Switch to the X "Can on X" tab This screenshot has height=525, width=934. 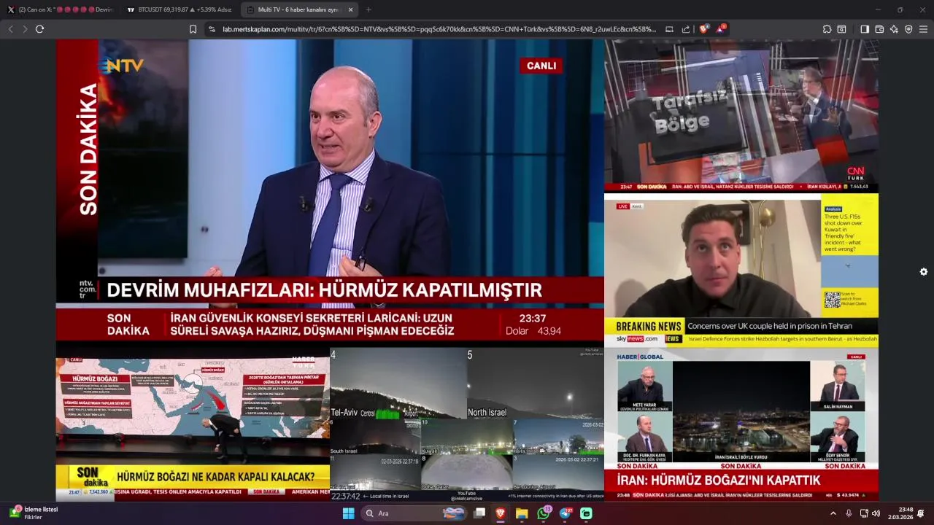(x=60, y=9)
